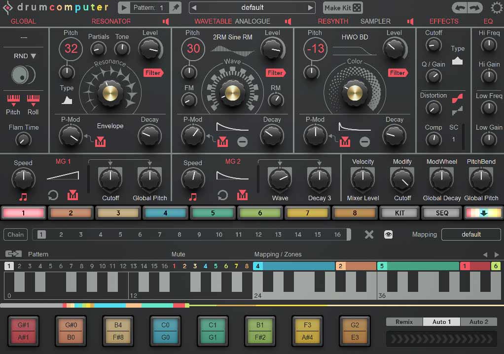504x354 pixels.
Task: Click the MG 1 loop icon
Action: [53, 195]
